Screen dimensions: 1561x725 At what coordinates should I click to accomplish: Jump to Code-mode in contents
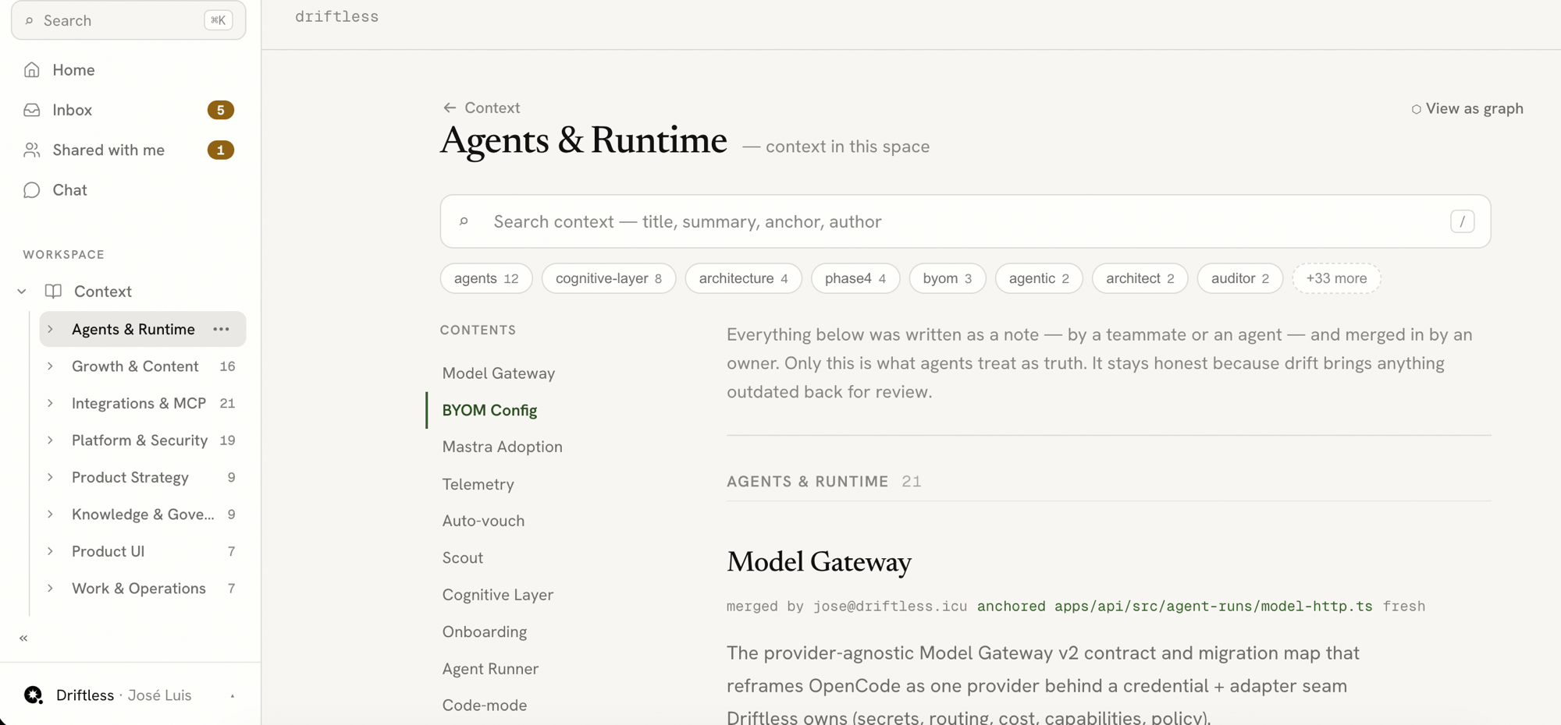point(484,706)
